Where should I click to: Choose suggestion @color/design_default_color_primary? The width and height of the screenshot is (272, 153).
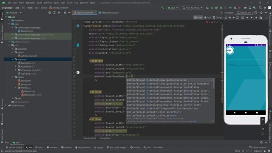[170, 115]
